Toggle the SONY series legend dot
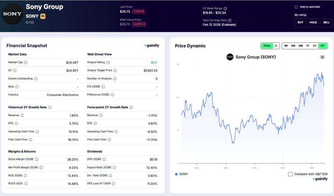The width and height of the screenshot is (334, 196). [176, 174]
